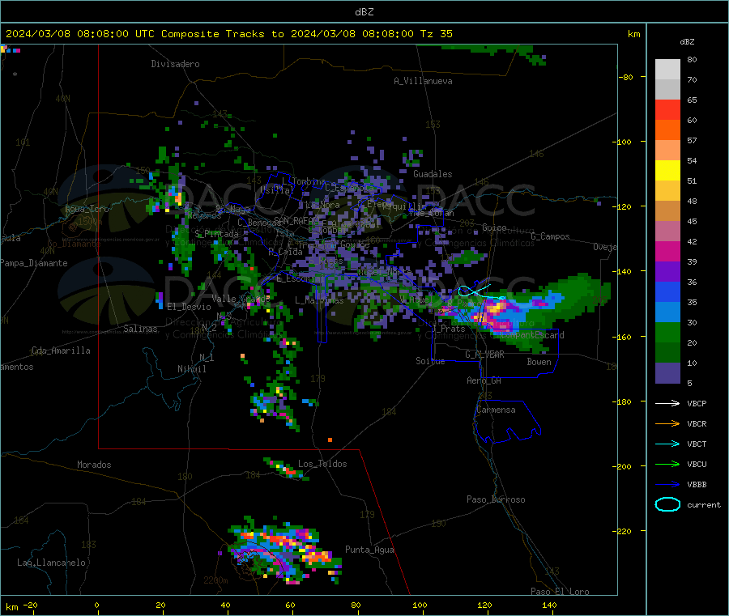Click the cyan VBCT arrow in legend

pyautogui.click(x=667, y=444)
